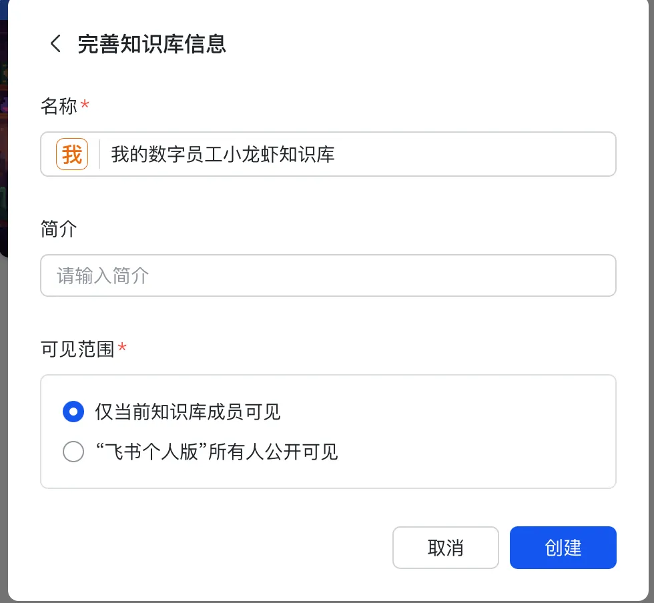Click the 仅当前知识库成员可见 option text
The height and width of the screenshot is (603, 654).
(188, 412)
